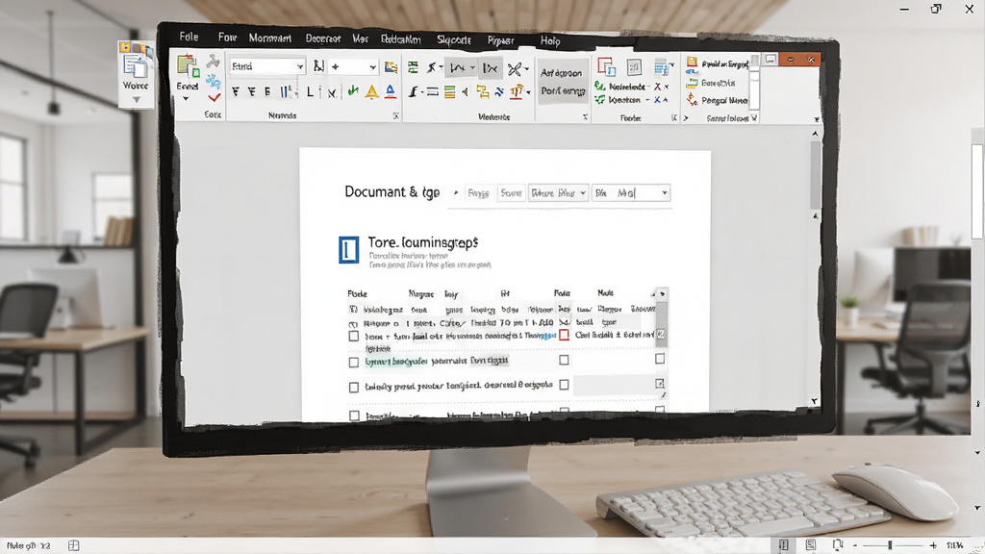Toggle the checkbox beside Eainaly row

point(354,388)
